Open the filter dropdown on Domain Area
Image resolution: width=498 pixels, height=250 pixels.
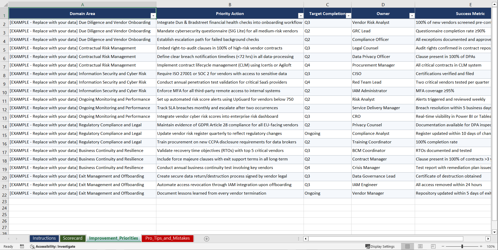point(153,16)
